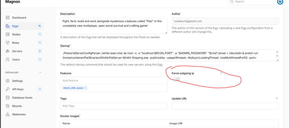Click the Name column header
The height and width of the screenshot is (128, 289).
tap(66, 123)
